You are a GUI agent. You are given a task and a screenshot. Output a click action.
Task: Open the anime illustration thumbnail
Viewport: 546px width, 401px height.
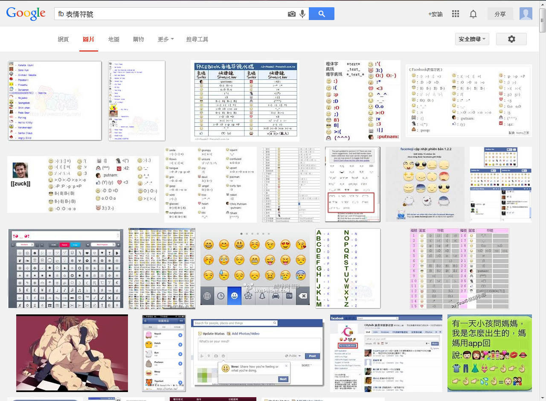[x=72, y=353]
